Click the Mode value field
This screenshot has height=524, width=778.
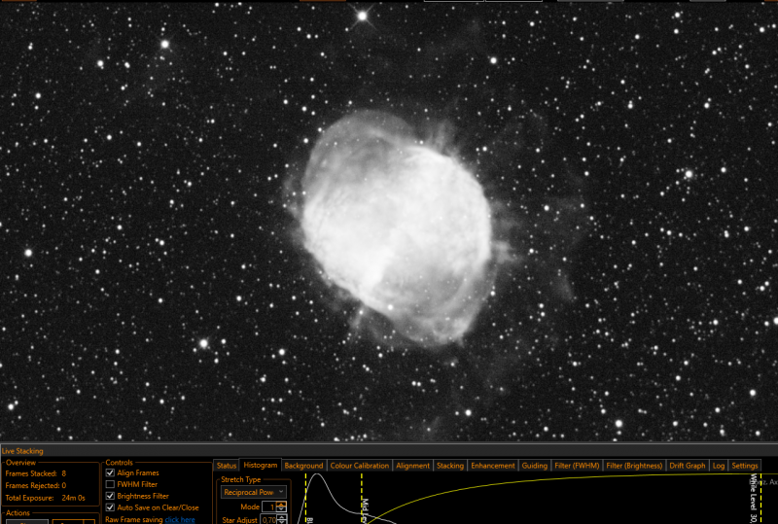click(269, 507)
